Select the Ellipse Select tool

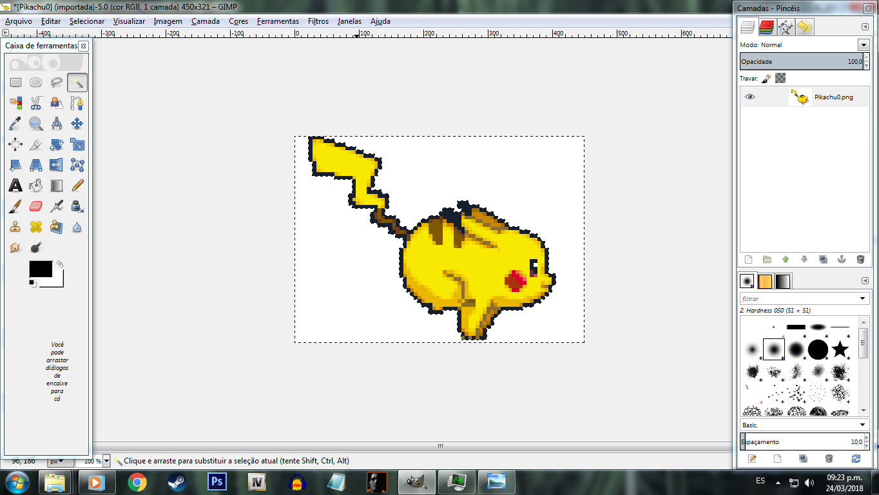point(36,82)
